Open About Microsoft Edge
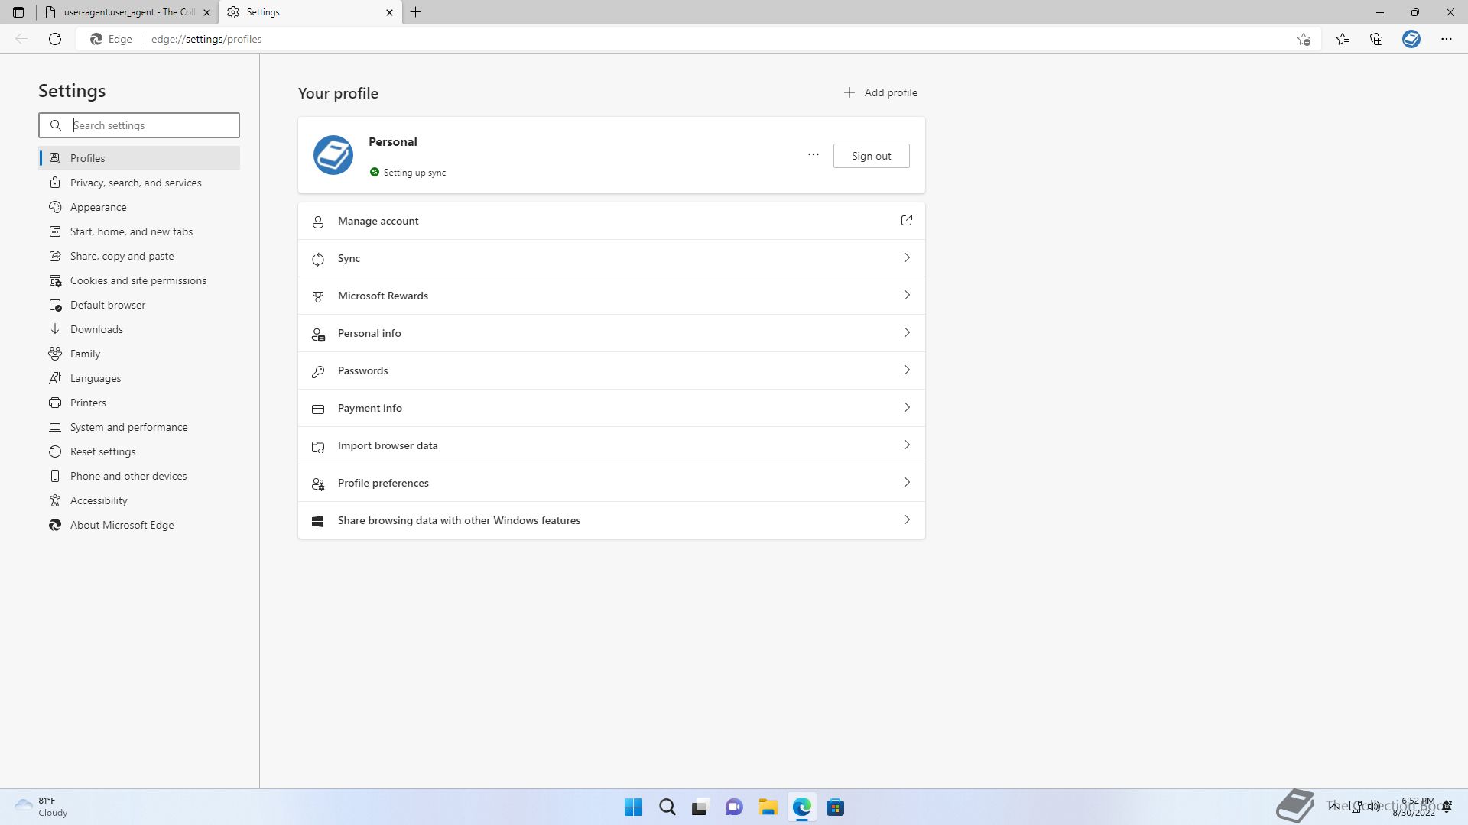This screenshot has width=1468, height=825. pyautogui.click(x=139, y=525)
